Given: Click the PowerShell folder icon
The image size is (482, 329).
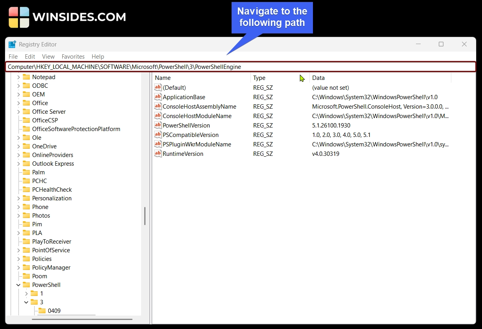Looking at the screenshot, I should tap(26, 285).
